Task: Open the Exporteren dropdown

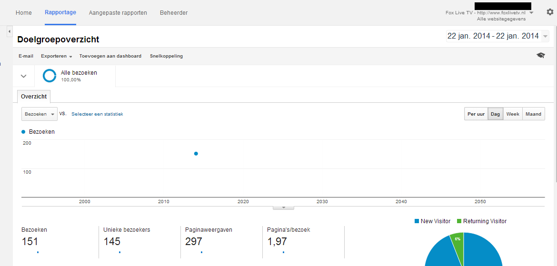Action: (x=57, y=56)
